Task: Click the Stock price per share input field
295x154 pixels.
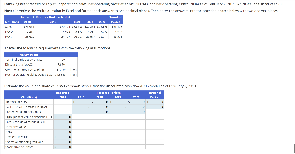Action: tap(63, 147)
